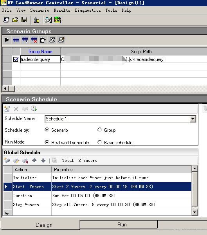
Task: Click the Add Action icon in Global Schedule
Action: coord(7,161)
